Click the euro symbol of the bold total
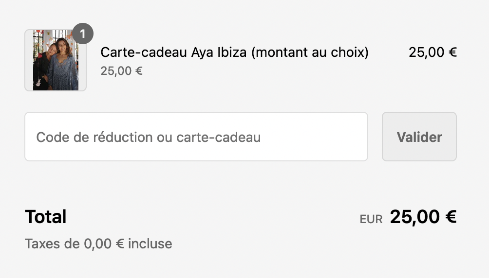This screenshot has height=278, width=489. (x=451, y=217)
